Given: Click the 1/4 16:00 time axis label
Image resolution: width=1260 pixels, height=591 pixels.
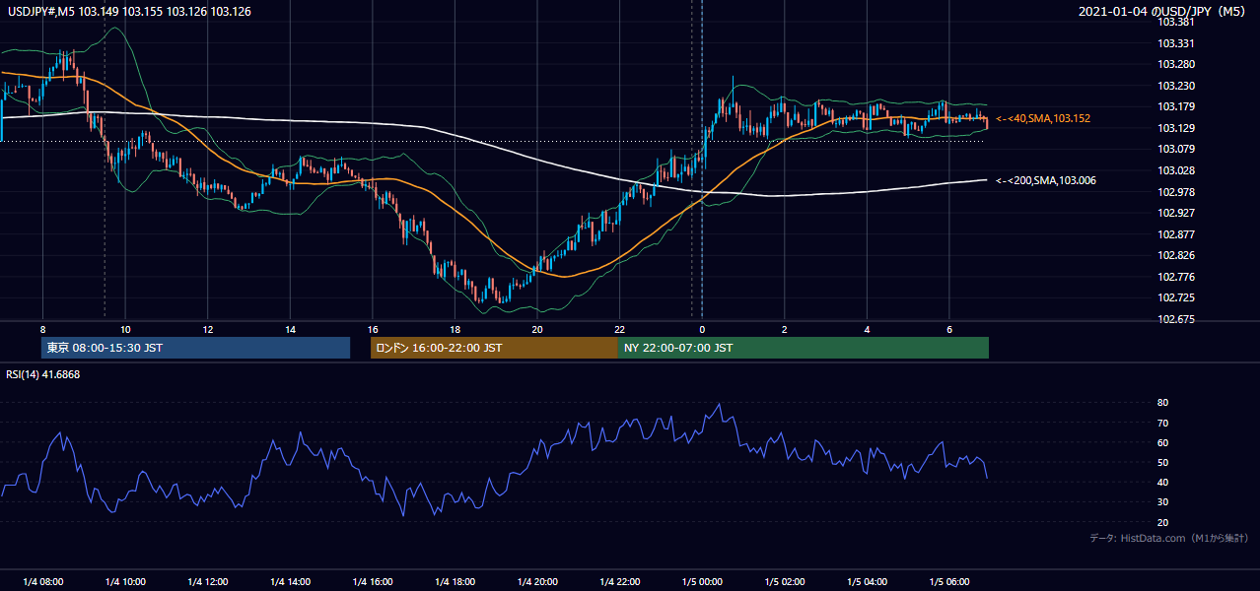Looking at the screenshot, I should (x=373, y=582).
